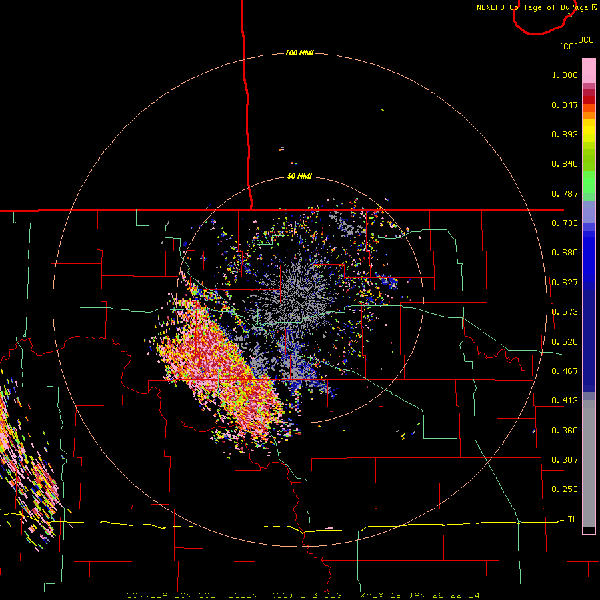600x600 pixels.
Task: Select the 0.520 legend value
Action: [565, 342]
